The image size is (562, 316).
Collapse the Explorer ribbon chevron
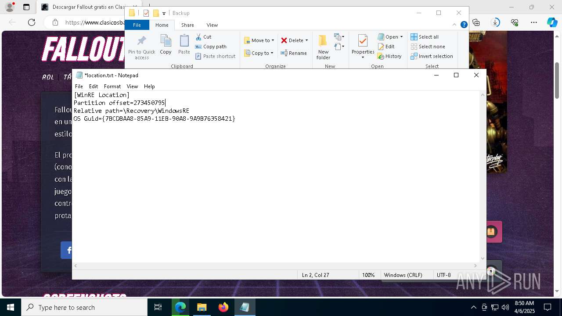coord(455,25)
